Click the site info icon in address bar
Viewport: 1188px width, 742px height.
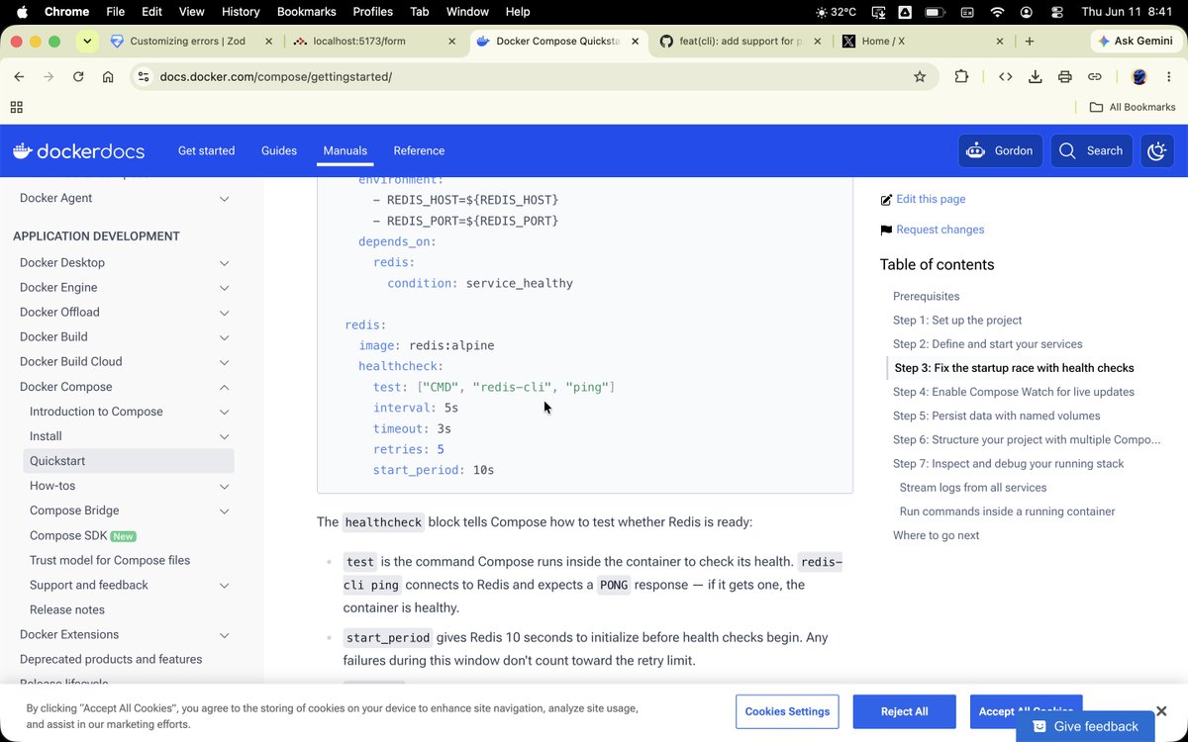143,76
